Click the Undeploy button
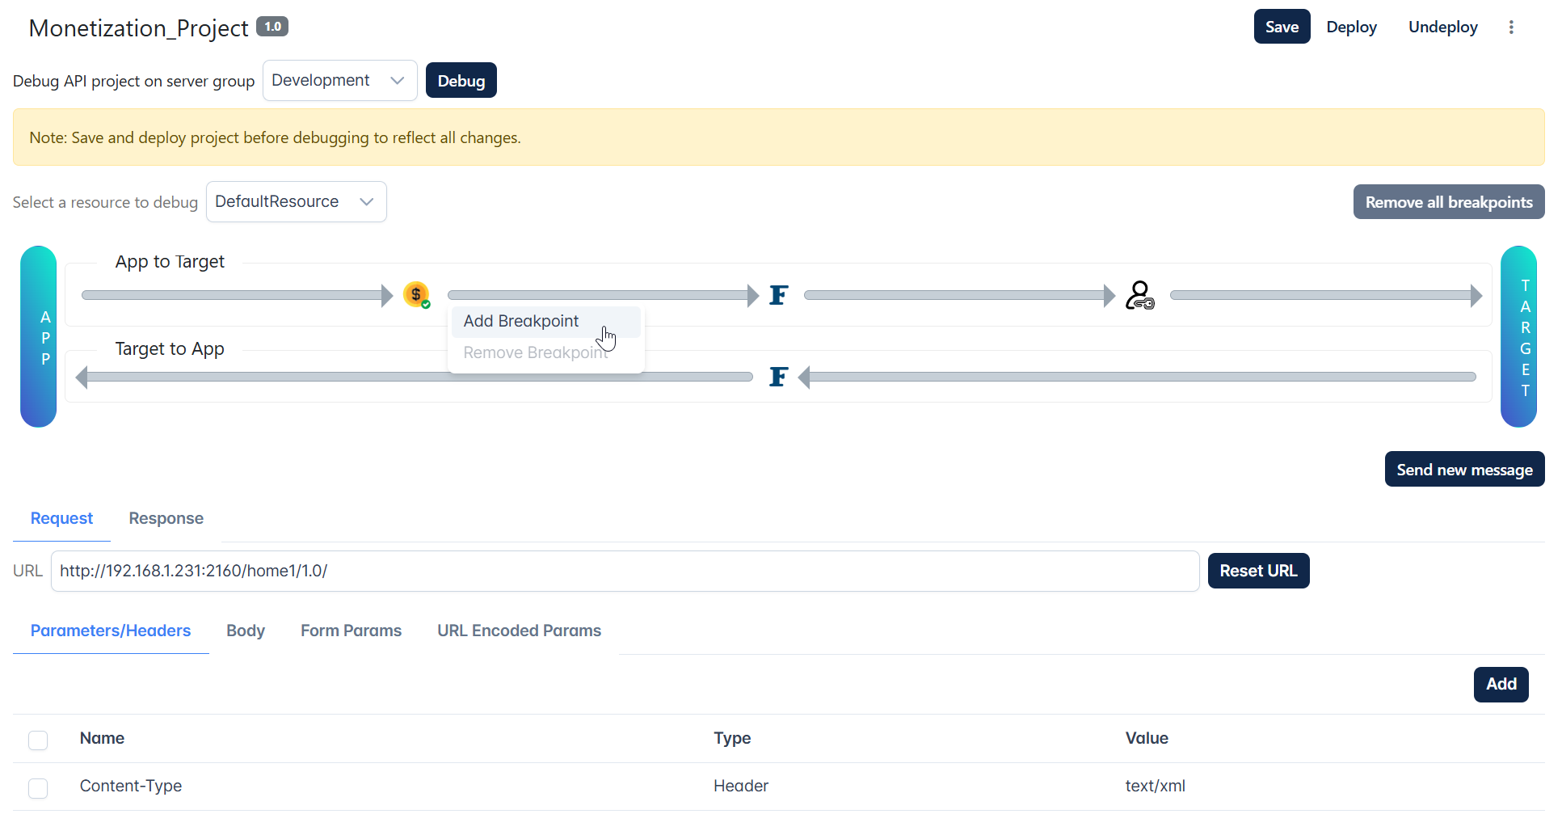This screenshot has height=831, width=1562. click(1442, 27)
